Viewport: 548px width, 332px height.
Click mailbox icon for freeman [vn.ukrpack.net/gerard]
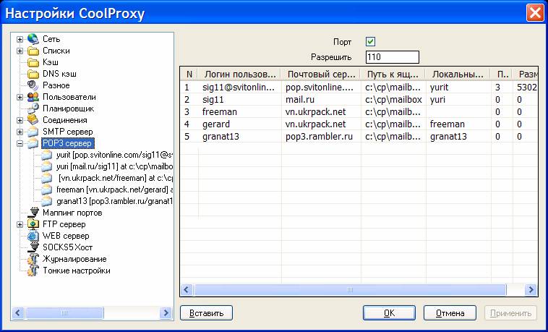(46, 190)
